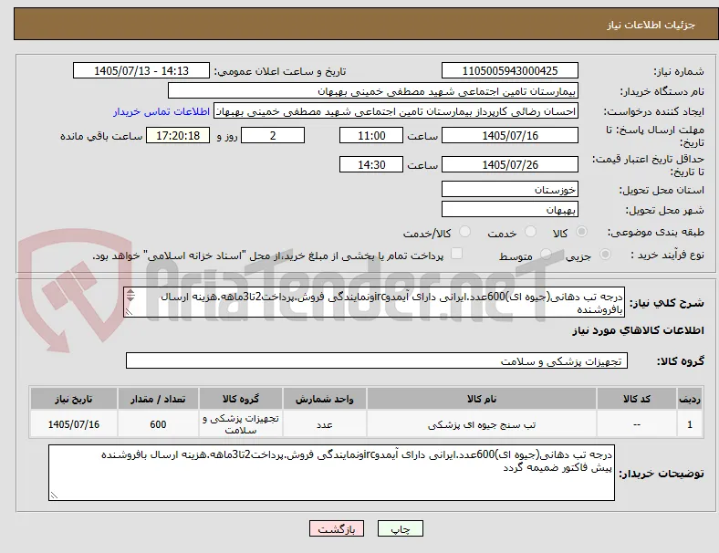Click the buyer organization name field

[x=373, y=90]
